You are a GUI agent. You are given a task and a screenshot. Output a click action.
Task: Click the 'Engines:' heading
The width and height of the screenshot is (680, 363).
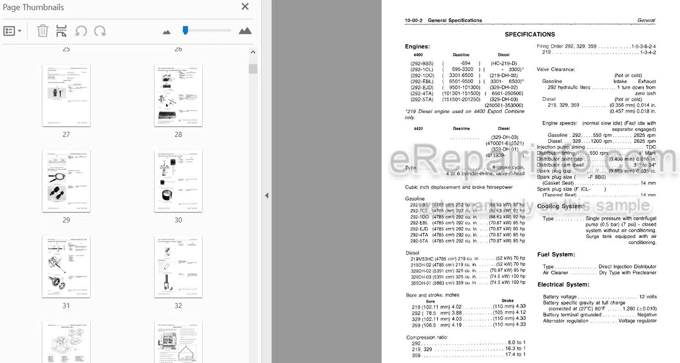click(418, 46)
